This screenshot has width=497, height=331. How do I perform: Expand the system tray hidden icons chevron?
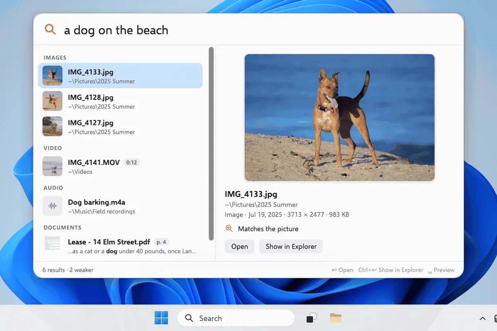[483, 318]
